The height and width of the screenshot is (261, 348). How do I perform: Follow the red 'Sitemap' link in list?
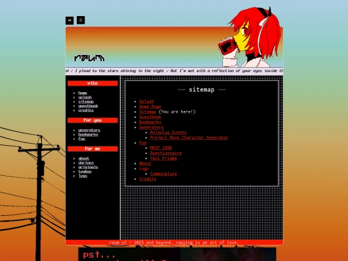[x=148, y=112]
